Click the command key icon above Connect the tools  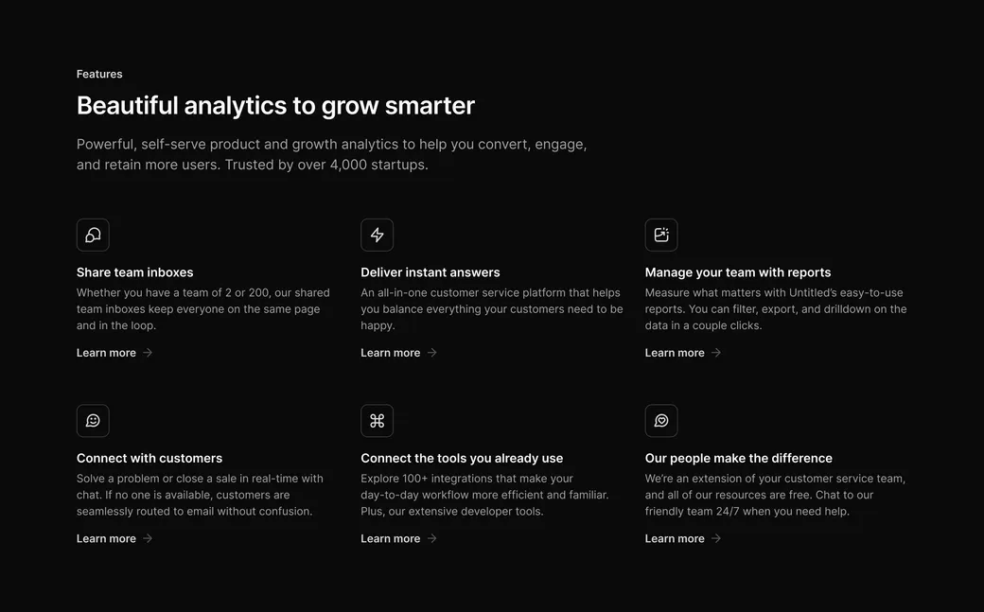pos(378,421)
